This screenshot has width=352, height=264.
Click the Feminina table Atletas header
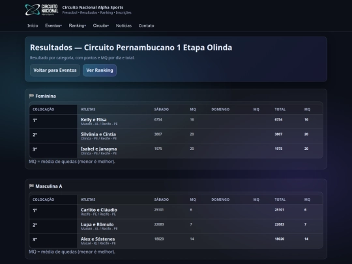pyautogui.click(x=88, y=110)
